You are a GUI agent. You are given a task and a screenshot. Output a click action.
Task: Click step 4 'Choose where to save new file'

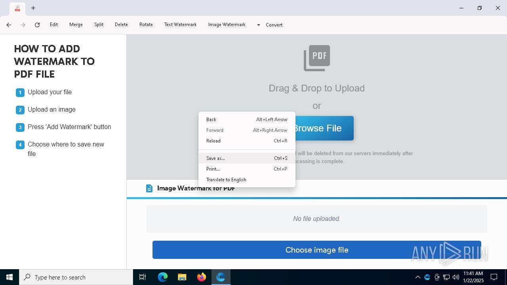tap(66, 149)
